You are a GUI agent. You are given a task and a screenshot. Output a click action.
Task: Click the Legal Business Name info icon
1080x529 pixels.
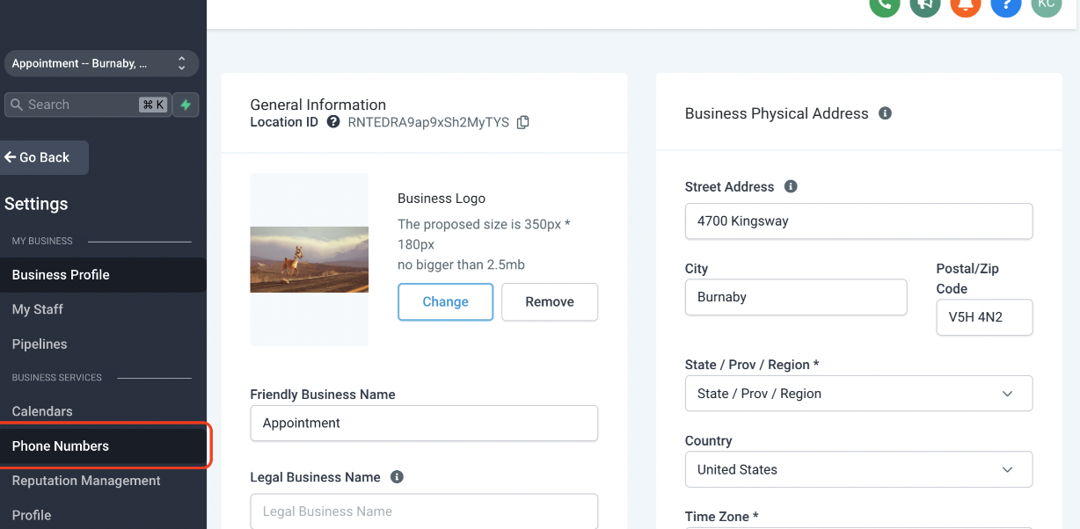[x=397, y=477]
